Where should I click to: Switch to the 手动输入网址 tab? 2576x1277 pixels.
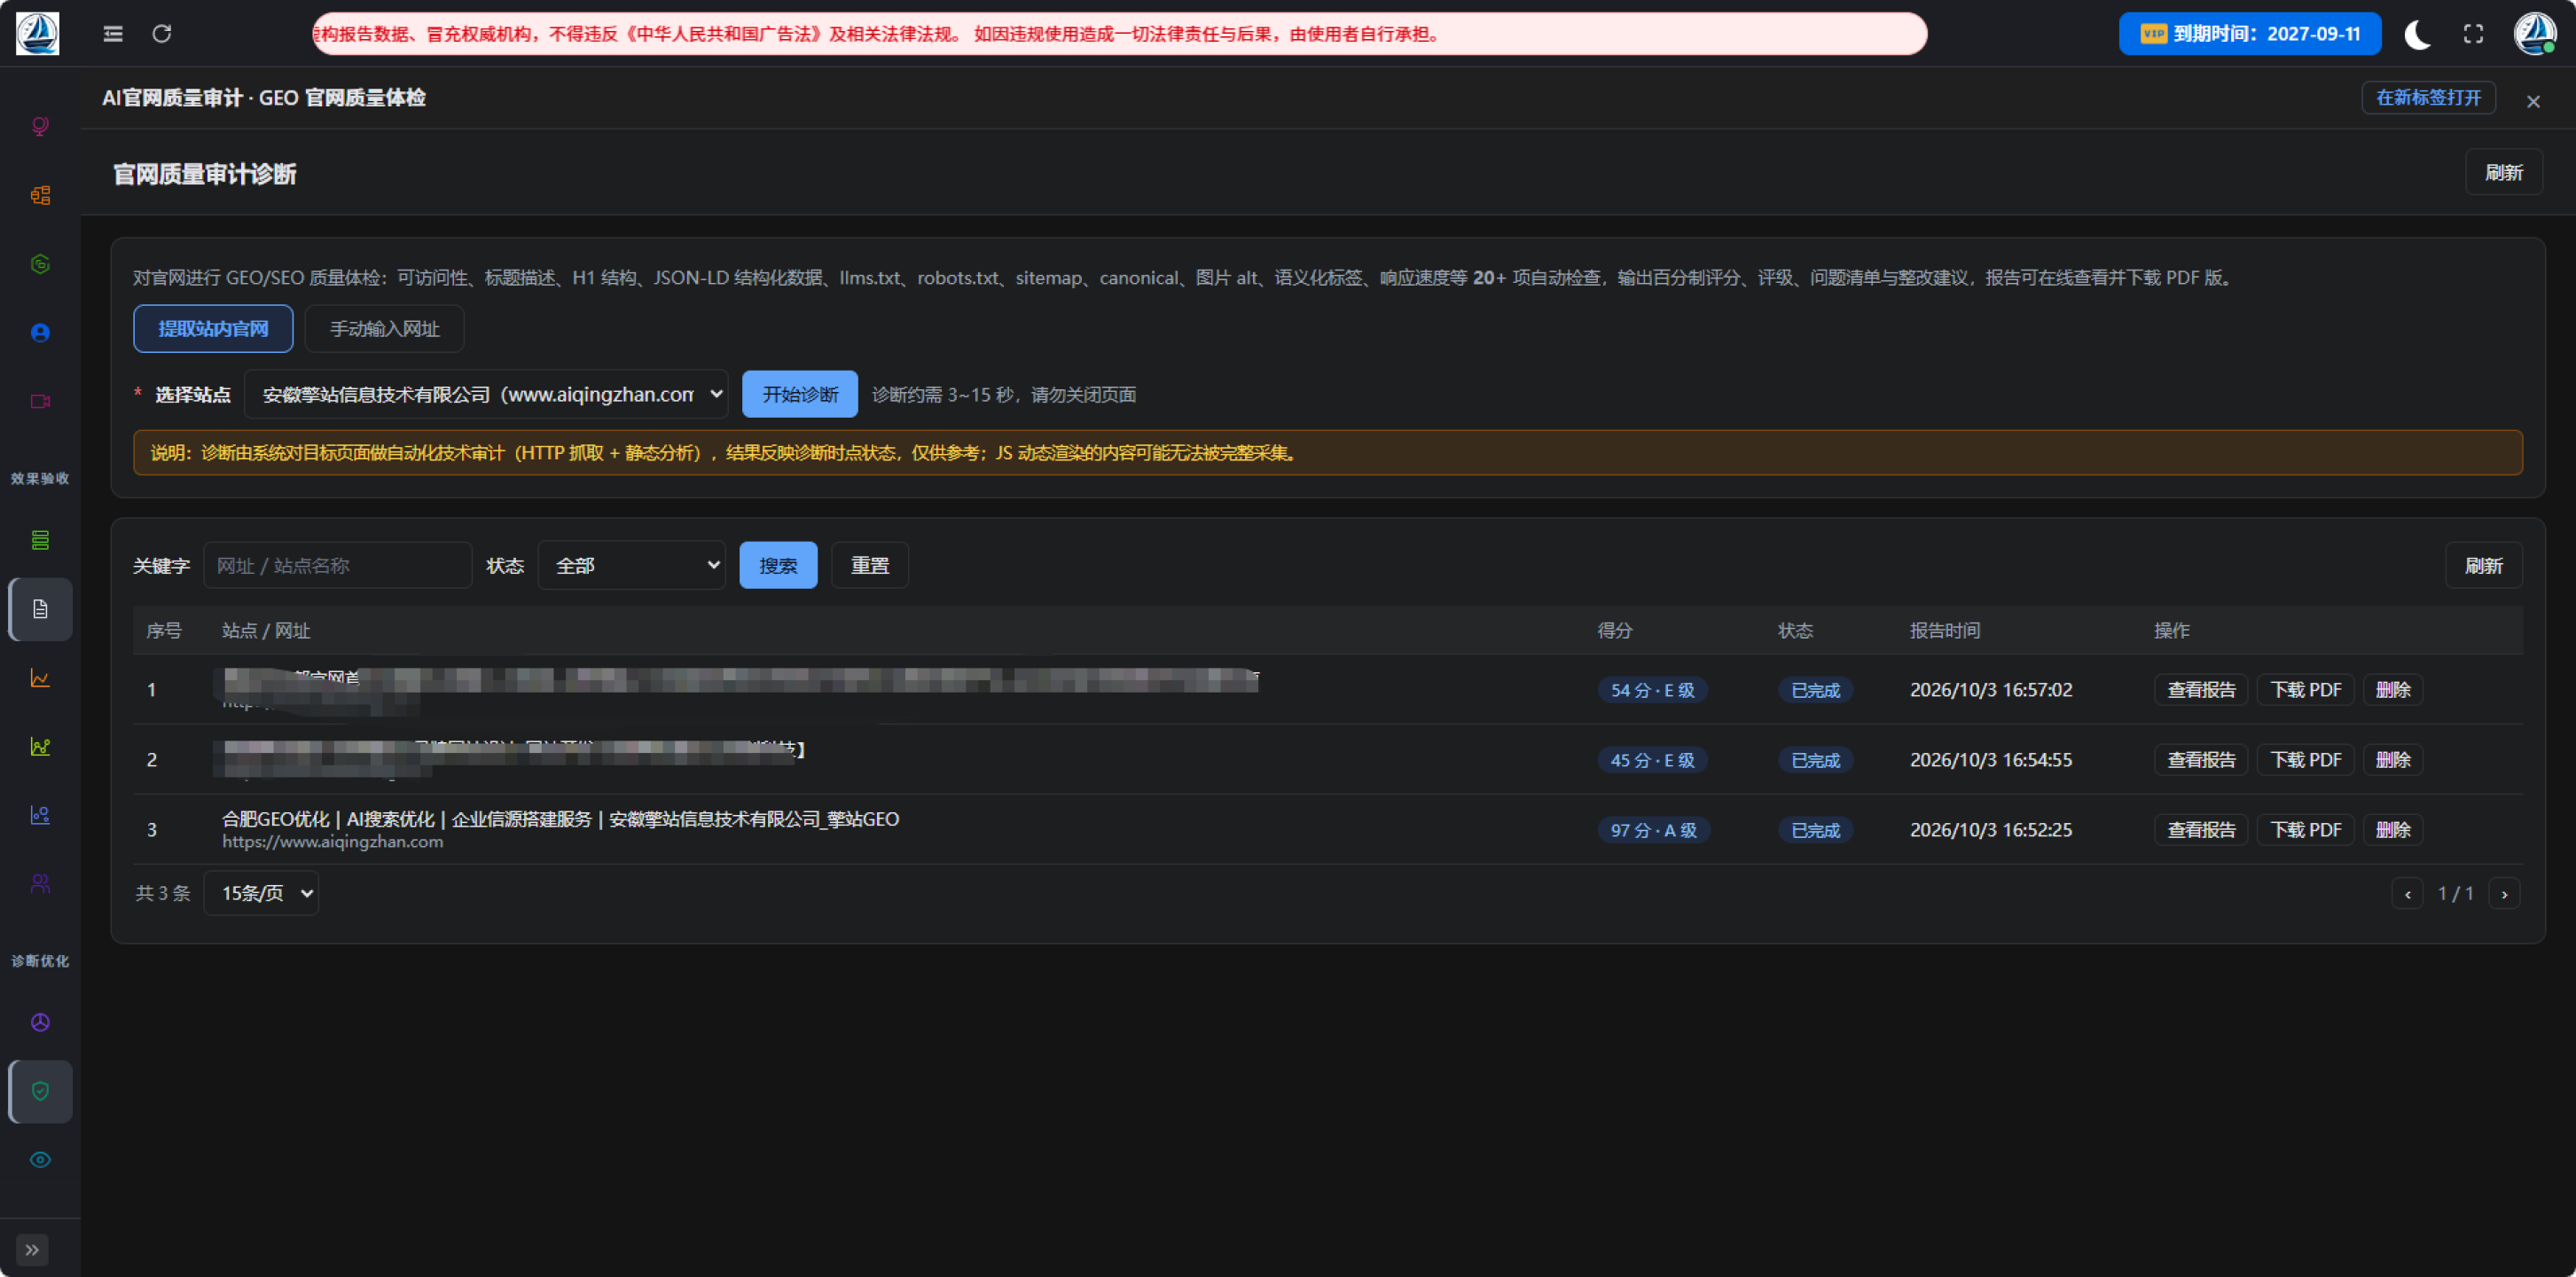(x=384, y=329)
